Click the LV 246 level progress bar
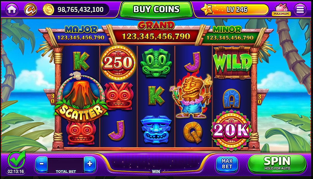313x179 pixels. tap(238, 10)
